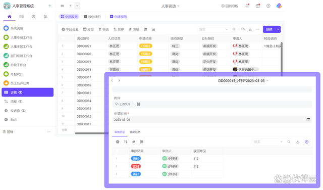Open the arrow on the 创建 button
Screen dimensions: 323x190
click(278, 29)
